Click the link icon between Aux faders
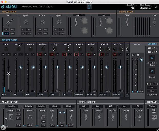 62,125
